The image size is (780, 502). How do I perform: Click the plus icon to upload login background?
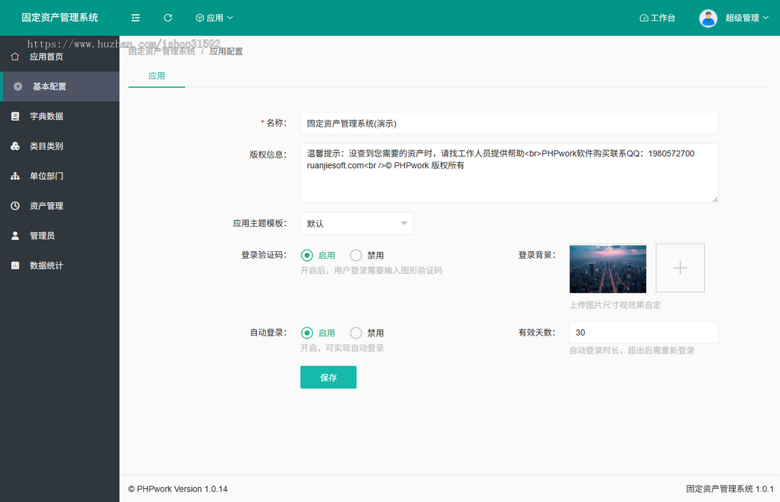[680, 268]
